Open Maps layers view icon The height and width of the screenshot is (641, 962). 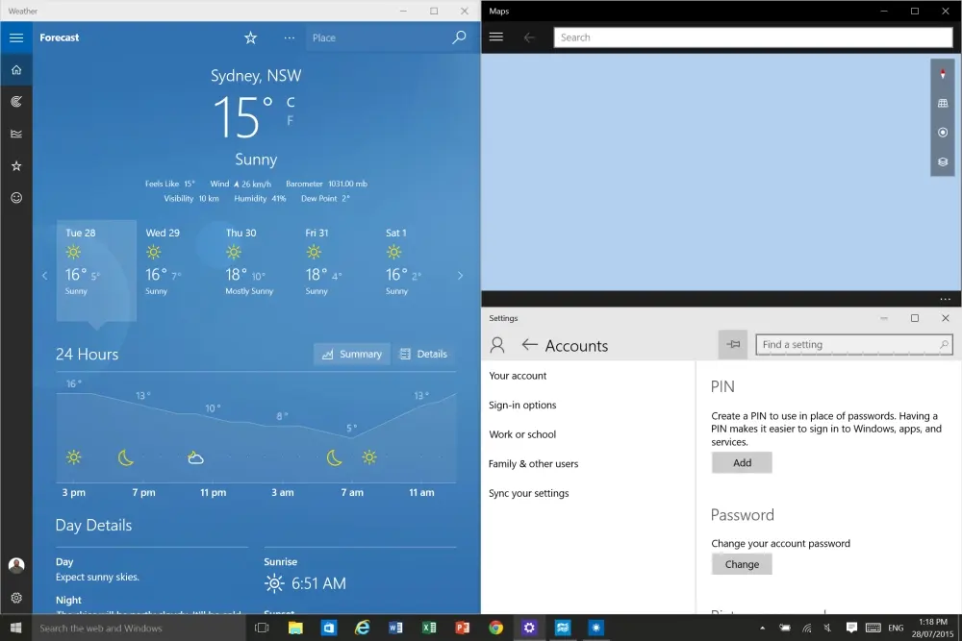click(x=943, y=161)
